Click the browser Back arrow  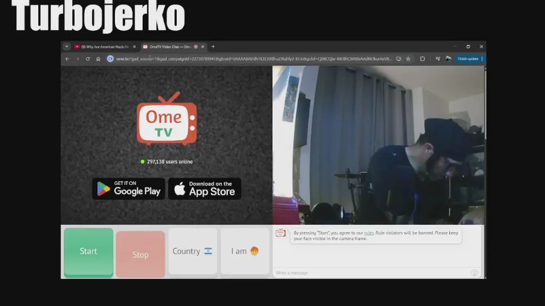tap(67, 59)
